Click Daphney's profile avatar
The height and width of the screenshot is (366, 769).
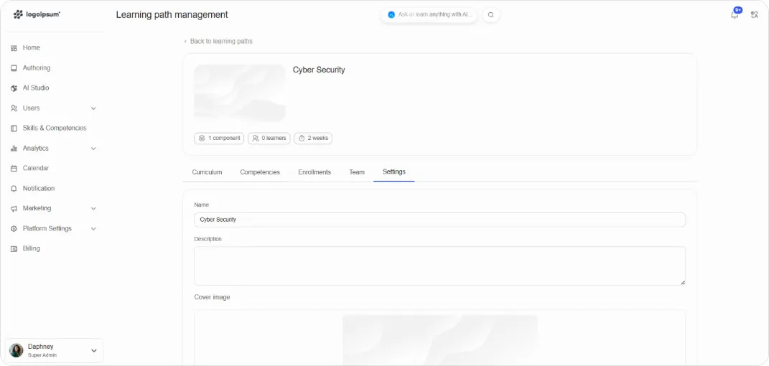[x=17, y=350]
